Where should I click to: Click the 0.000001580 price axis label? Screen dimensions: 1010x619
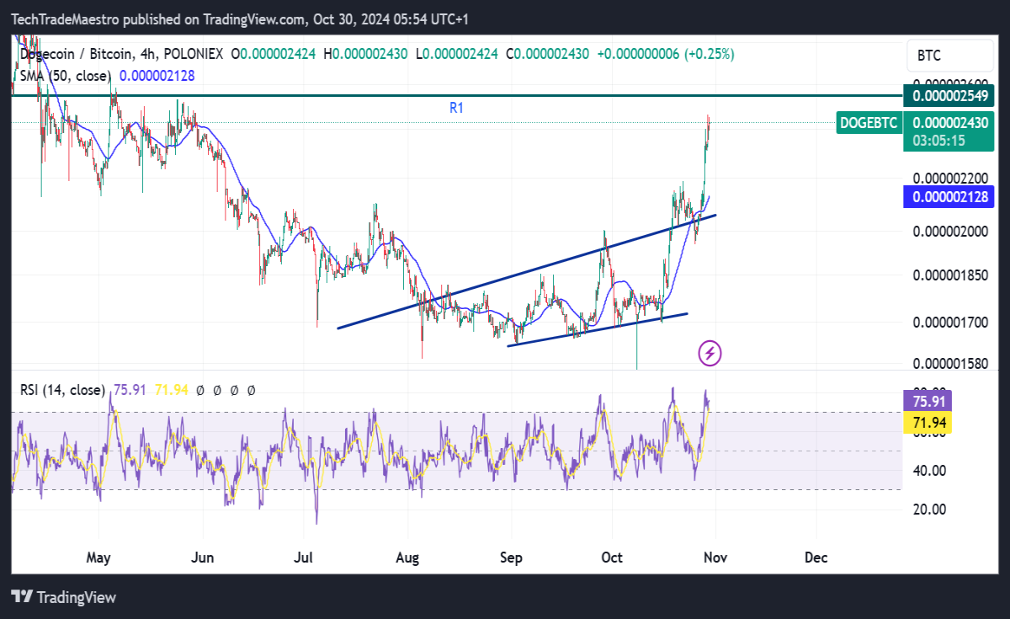point(951,363)
